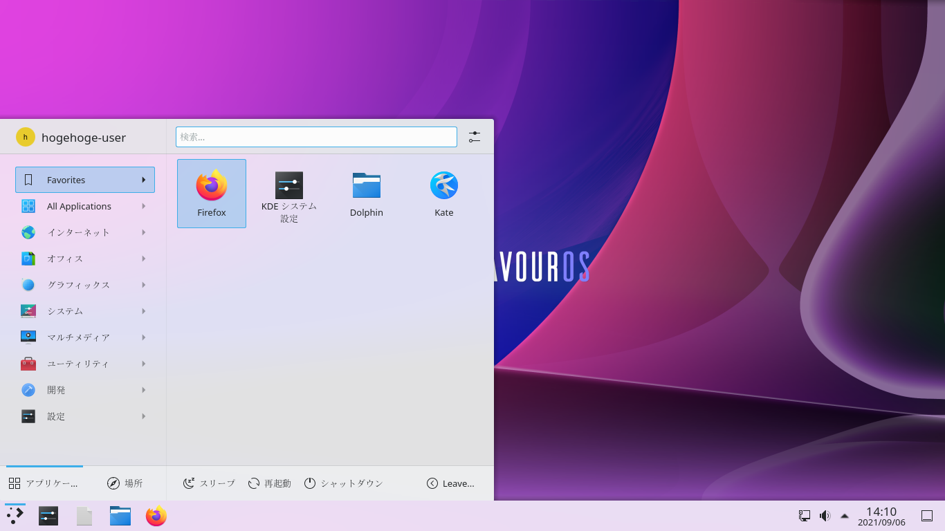
Task: Click the Favorites bookmark icon
Action: point(28,180)
